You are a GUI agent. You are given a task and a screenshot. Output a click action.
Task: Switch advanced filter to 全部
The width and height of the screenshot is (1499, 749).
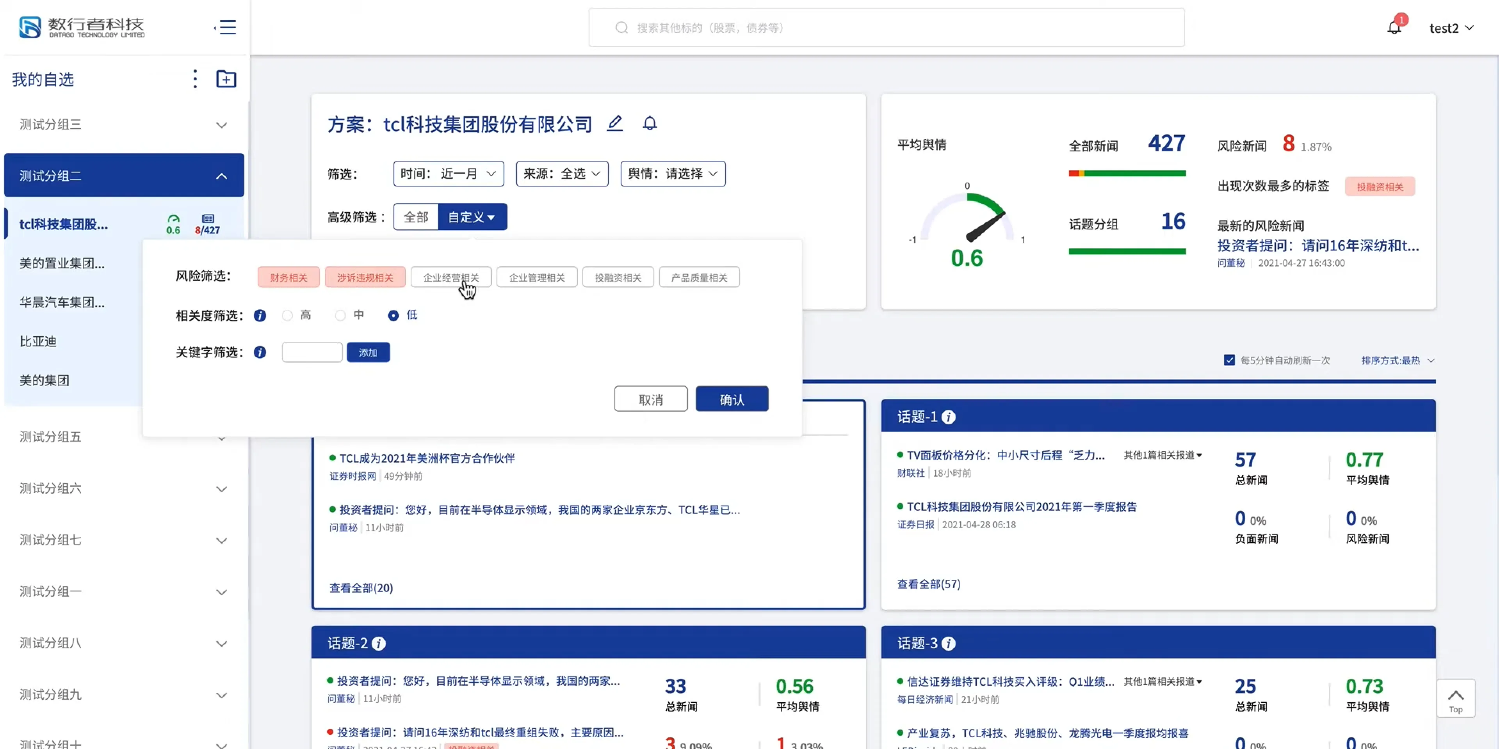(x=415, y=217)
